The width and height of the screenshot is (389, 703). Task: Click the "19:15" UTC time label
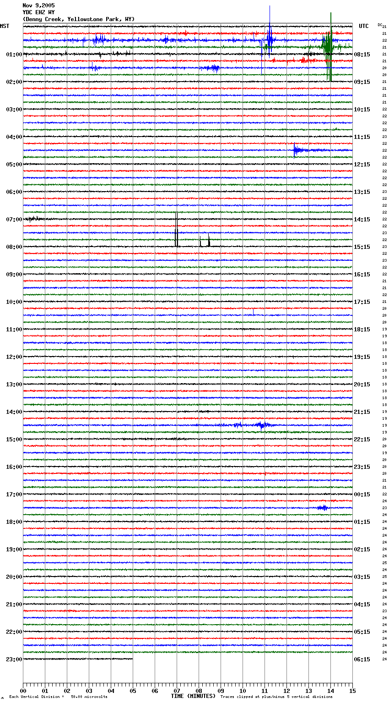point(362,357)
